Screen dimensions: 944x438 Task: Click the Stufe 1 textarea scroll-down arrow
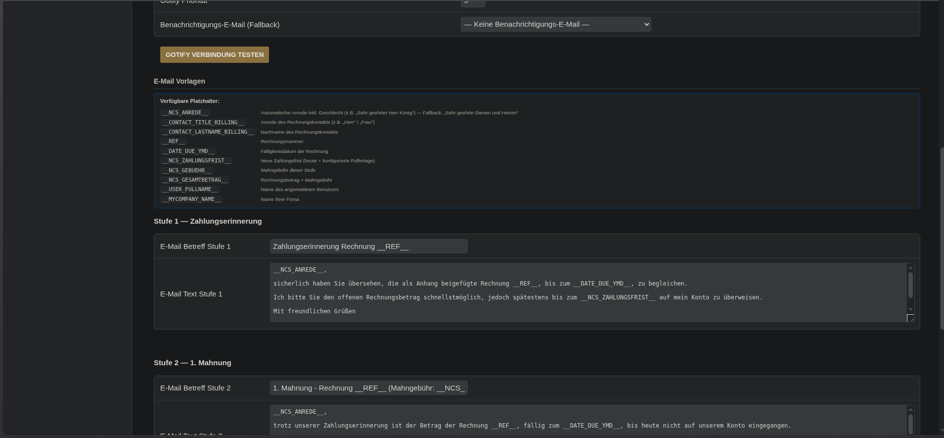pos(910,309)
